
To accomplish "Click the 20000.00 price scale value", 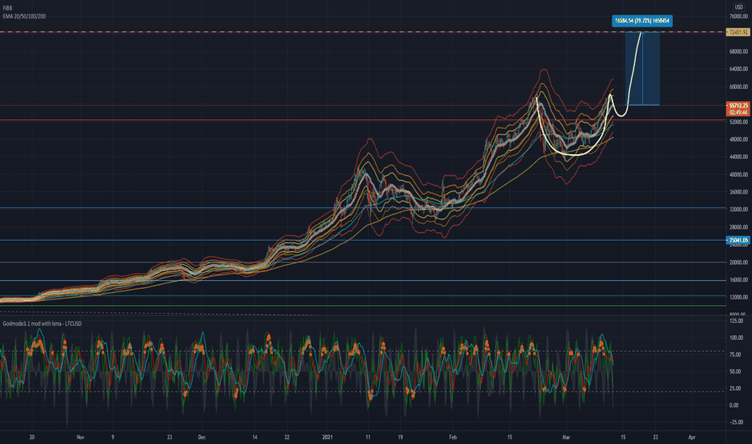I will [738, 262].
